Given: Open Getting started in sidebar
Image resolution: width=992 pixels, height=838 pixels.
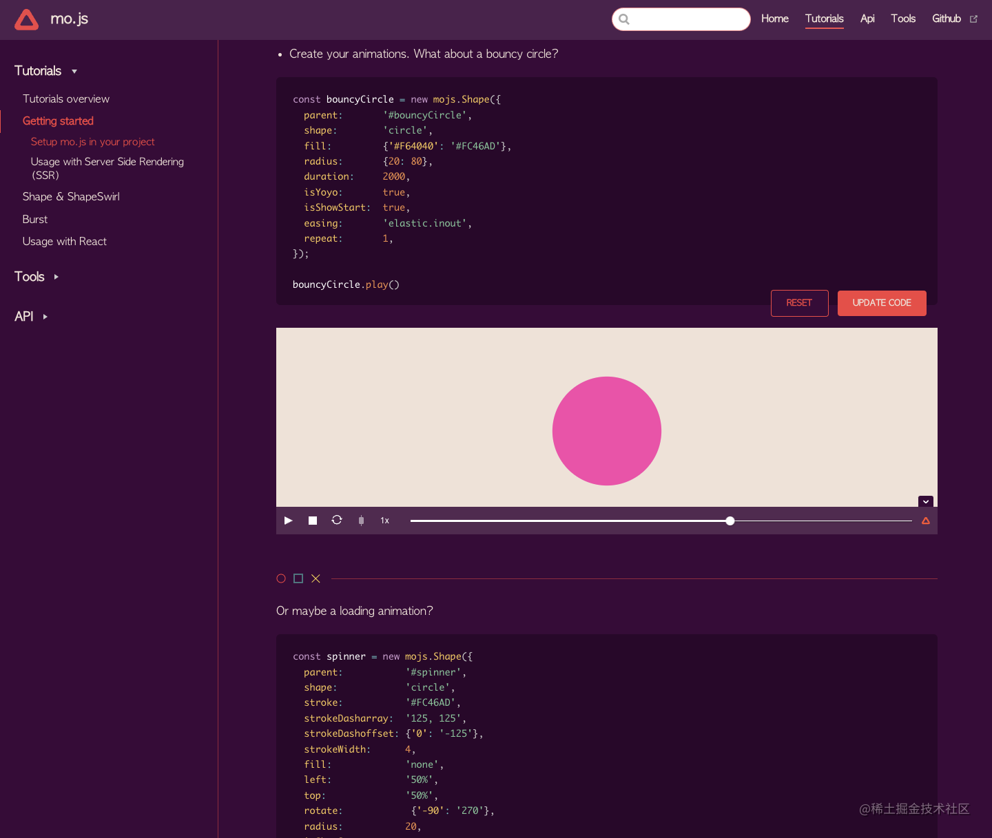Looking at the screenshot, I should coord(58,121).
